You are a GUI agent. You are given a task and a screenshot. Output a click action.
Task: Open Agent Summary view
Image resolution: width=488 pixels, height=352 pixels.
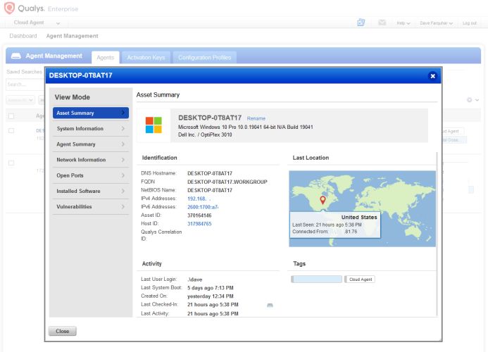click(91, 144)
